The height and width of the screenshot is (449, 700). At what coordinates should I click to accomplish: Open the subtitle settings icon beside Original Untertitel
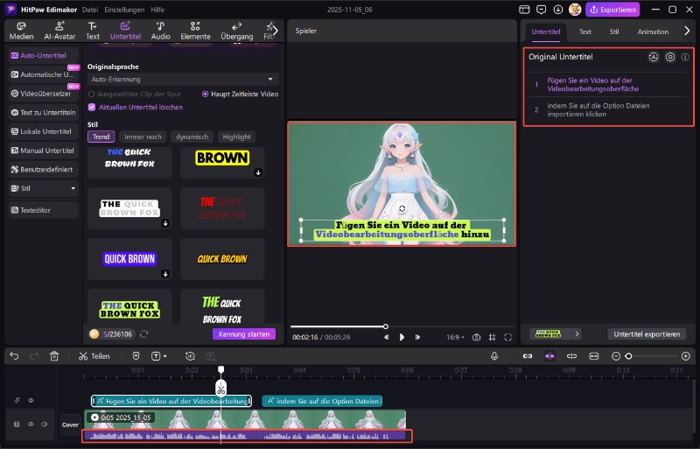[670, 57]
